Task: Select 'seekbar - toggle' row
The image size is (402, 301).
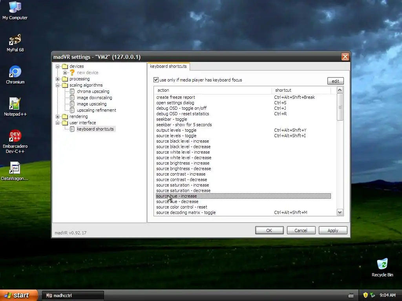Action: coord(243,119)
